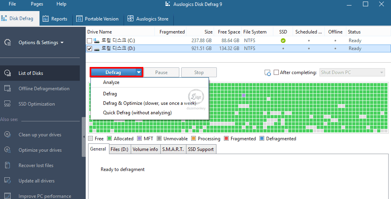Viewport: 391px width, 199px height.
Task: Click the Allocated green legend swatch
Action: tap(109, 138)
